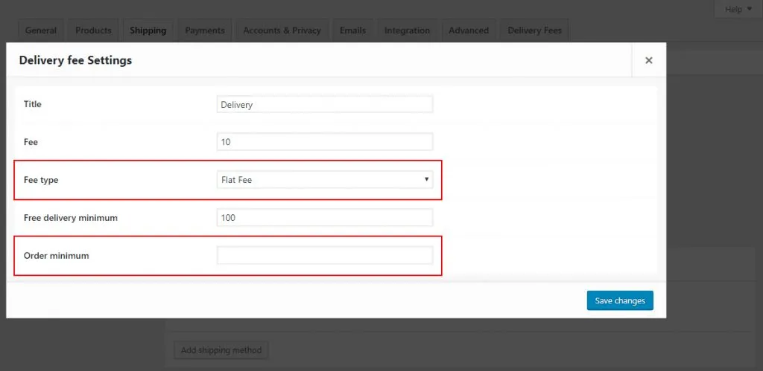Click the empty Order minimum field
The image size is (763, 371).
[325, 256]
